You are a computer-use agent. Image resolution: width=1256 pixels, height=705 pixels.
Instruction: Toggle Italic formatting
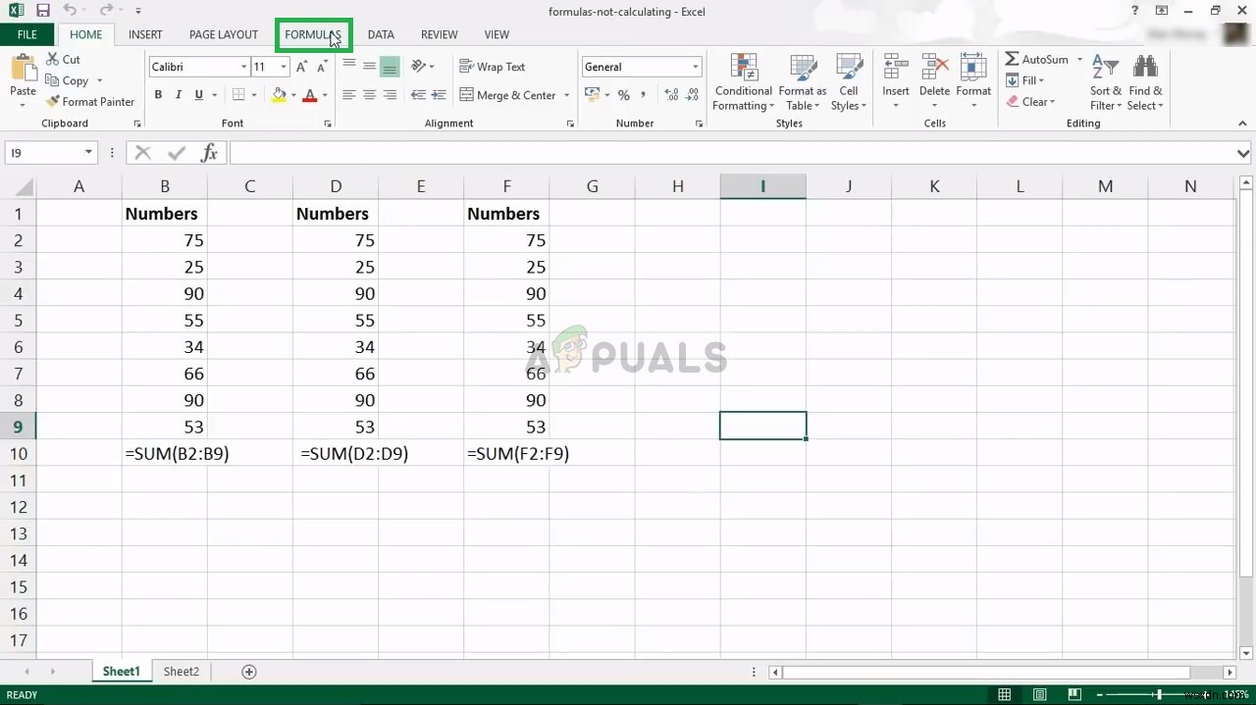pos(179,95)
